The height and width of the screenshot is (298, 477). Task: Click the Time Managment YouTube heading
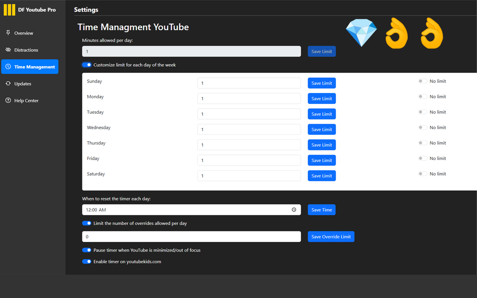[x=133, y=27]
